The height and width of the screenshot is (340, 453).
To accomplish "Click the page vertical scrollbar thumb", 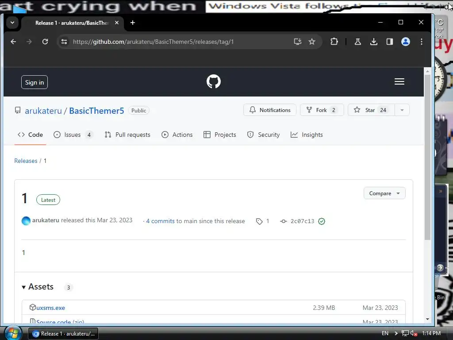I will [x=427, y=158].
